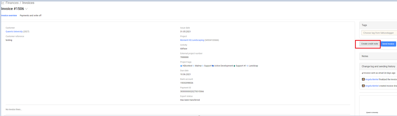Click the 'No invoice lines...' text
The height and width of the screenshot is (116, 397).
point(14,109)
